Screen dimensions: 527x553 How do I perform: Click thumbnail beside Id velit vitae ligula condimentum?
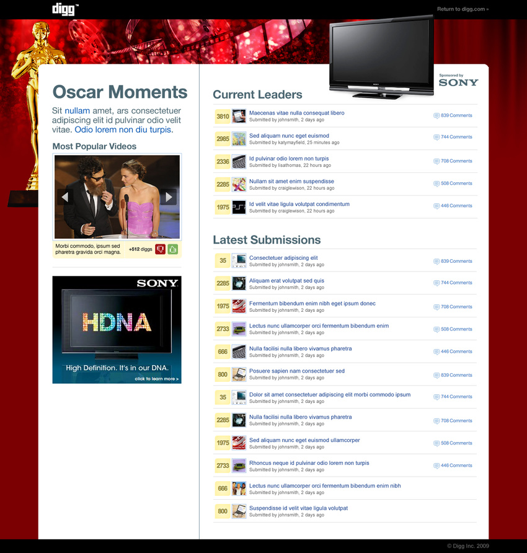[239, 207]
